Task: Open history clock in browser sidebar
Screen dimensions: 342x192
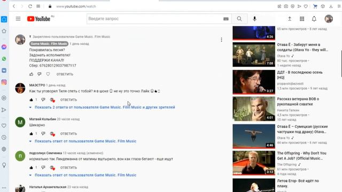Action: 4,138
